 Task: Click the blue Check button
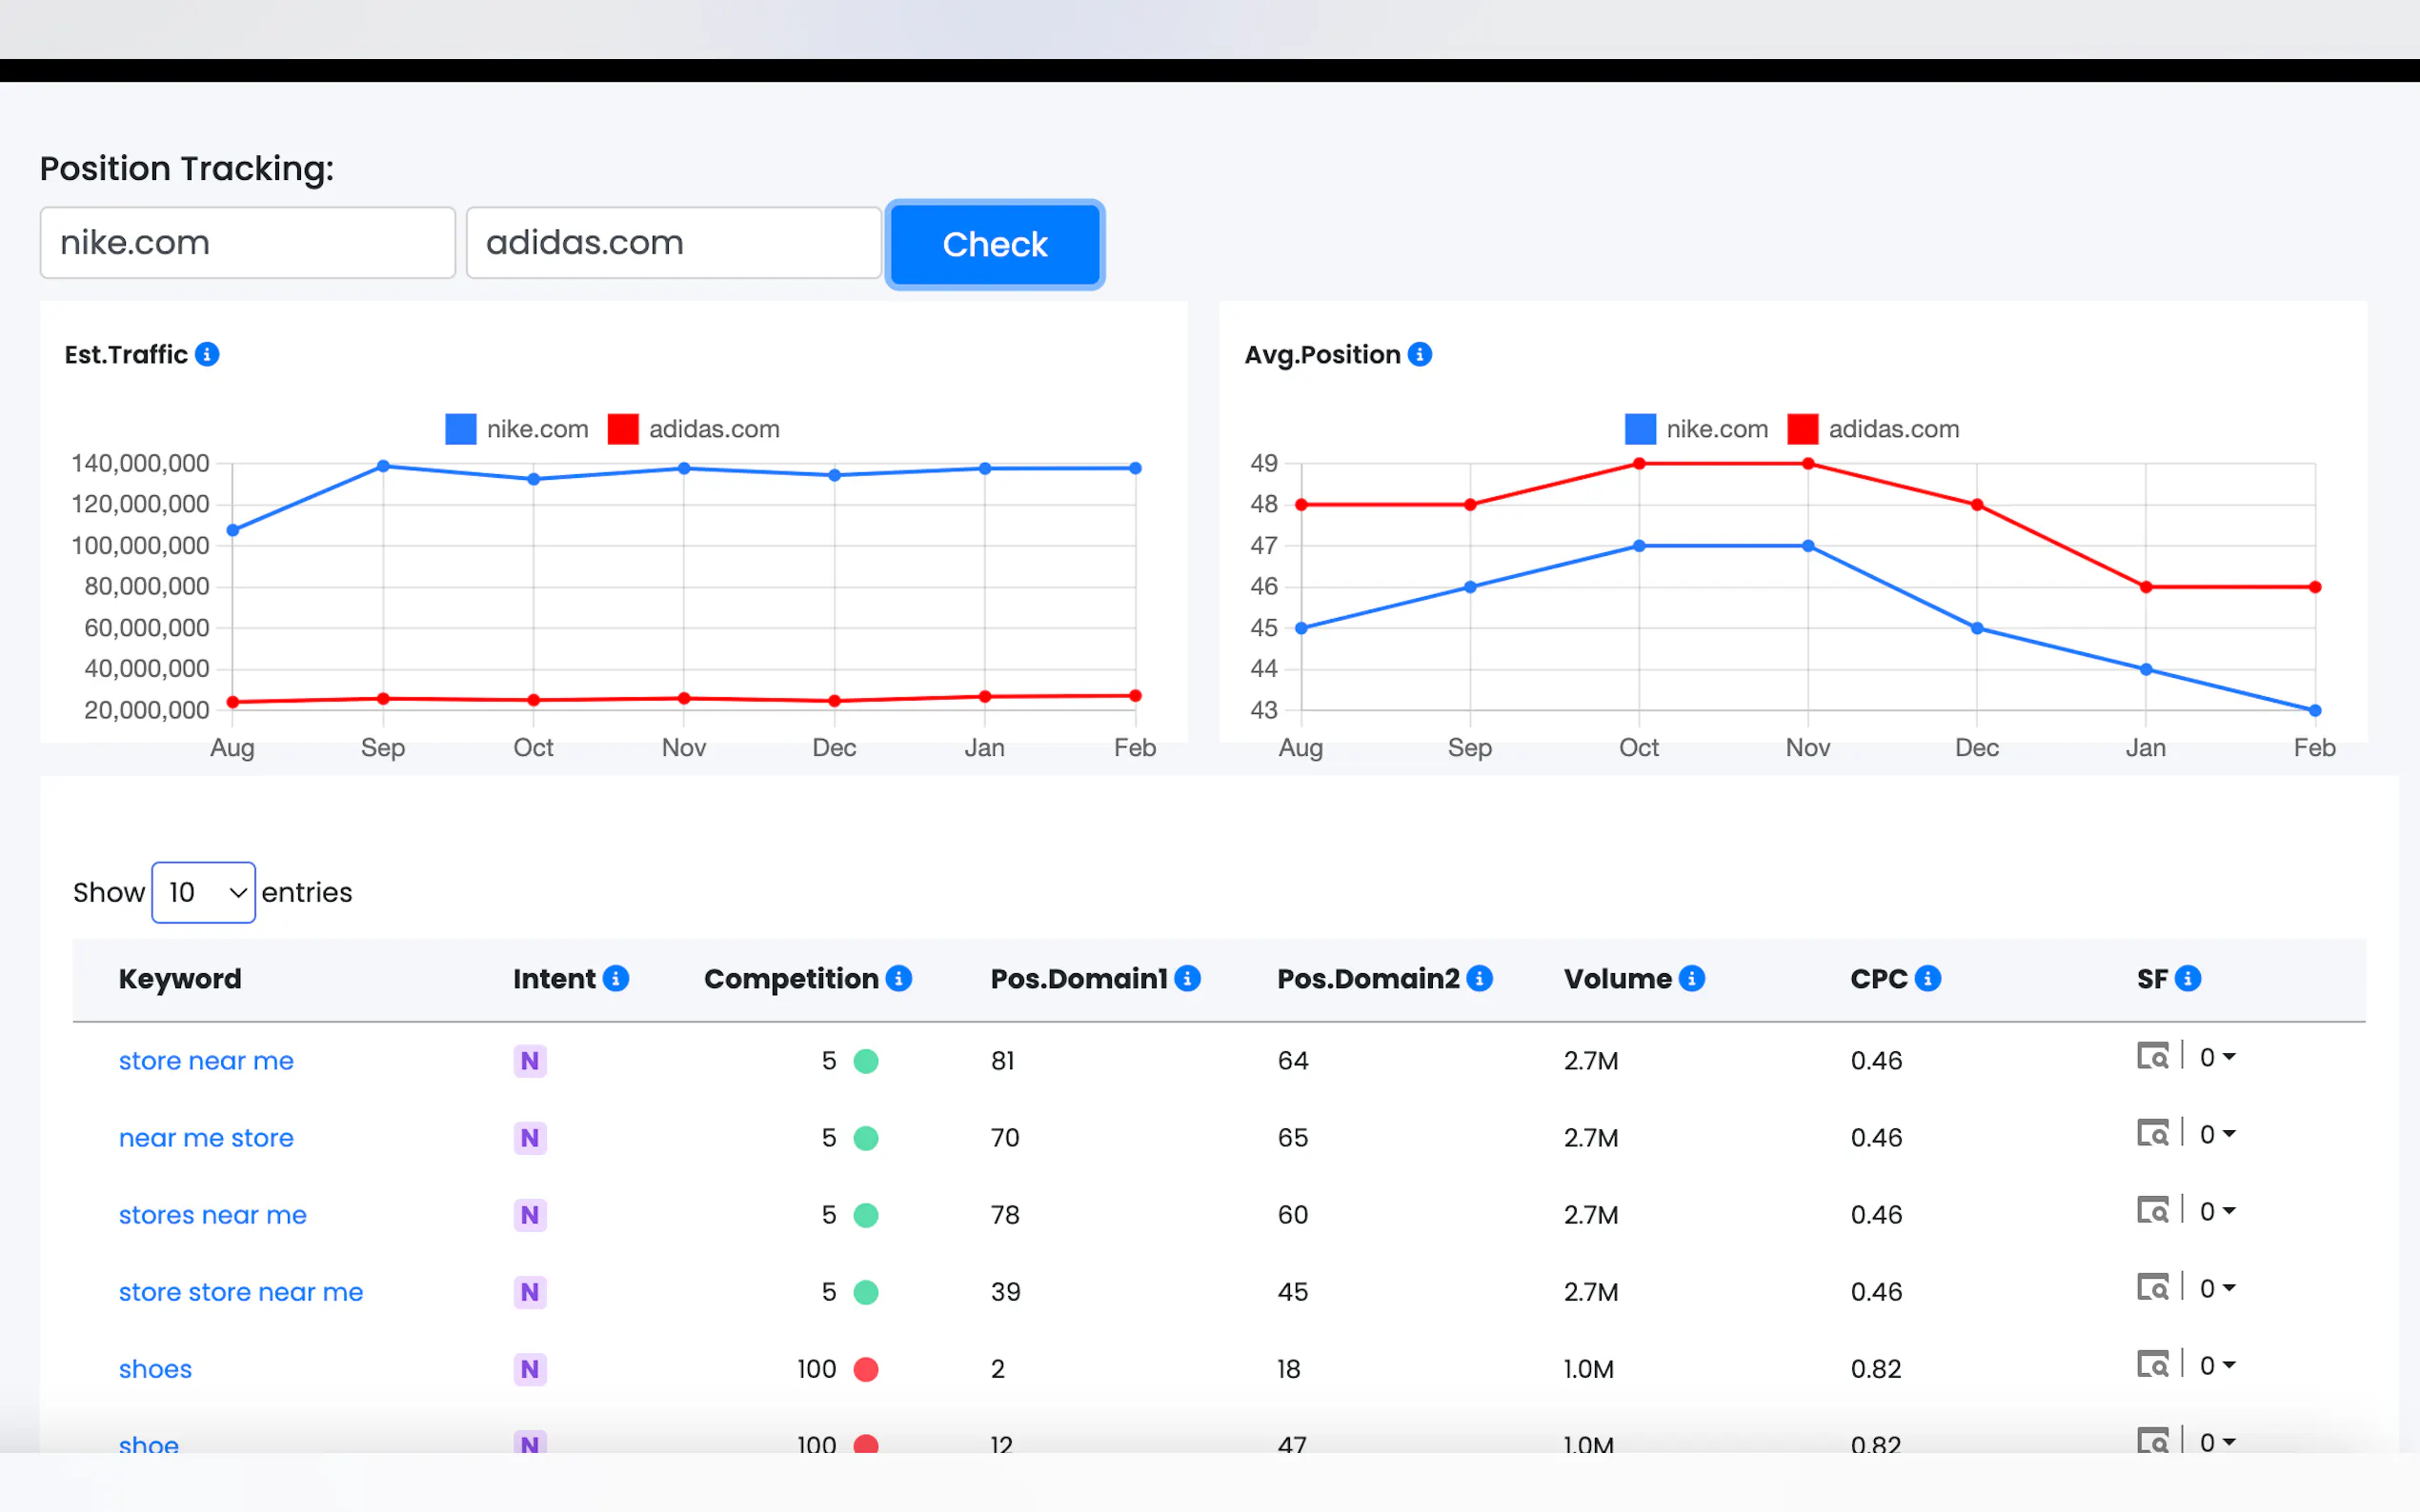995,244
